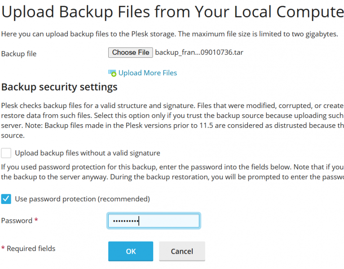This screenshot has height=269, width=344.
Task: Click the Password field label
Action: point(17,221)
